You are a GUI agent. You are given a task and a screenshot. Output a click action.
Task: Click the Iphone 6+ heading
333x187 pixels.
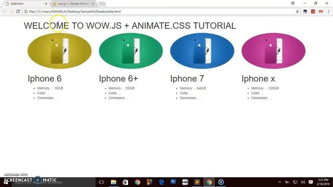point(119,78)
